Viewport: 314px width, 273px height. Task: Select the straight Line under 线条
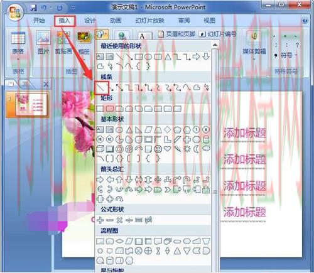[x=100, y=87]
